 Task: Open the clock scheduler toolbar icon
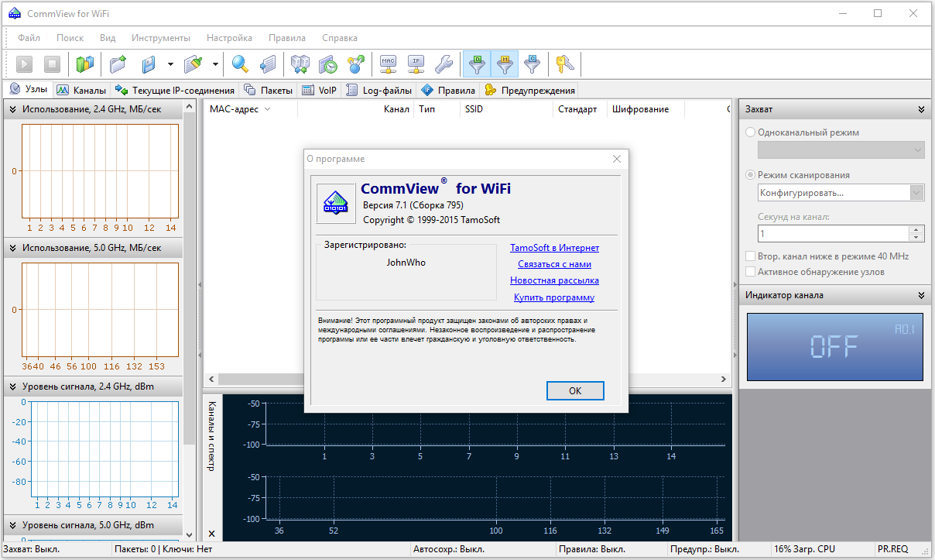[x=327, y=64]
